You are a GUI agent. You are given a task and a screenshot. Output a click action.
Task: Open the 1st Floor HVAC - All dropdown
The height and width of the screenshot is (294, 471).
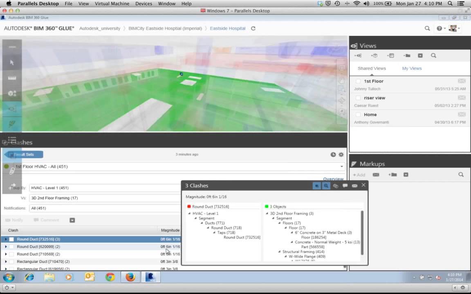pyautogui.click(x=341, y=167)
